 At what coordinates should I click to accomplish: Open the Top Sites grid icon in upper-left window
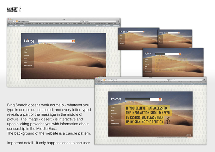[x=14, y=23]
